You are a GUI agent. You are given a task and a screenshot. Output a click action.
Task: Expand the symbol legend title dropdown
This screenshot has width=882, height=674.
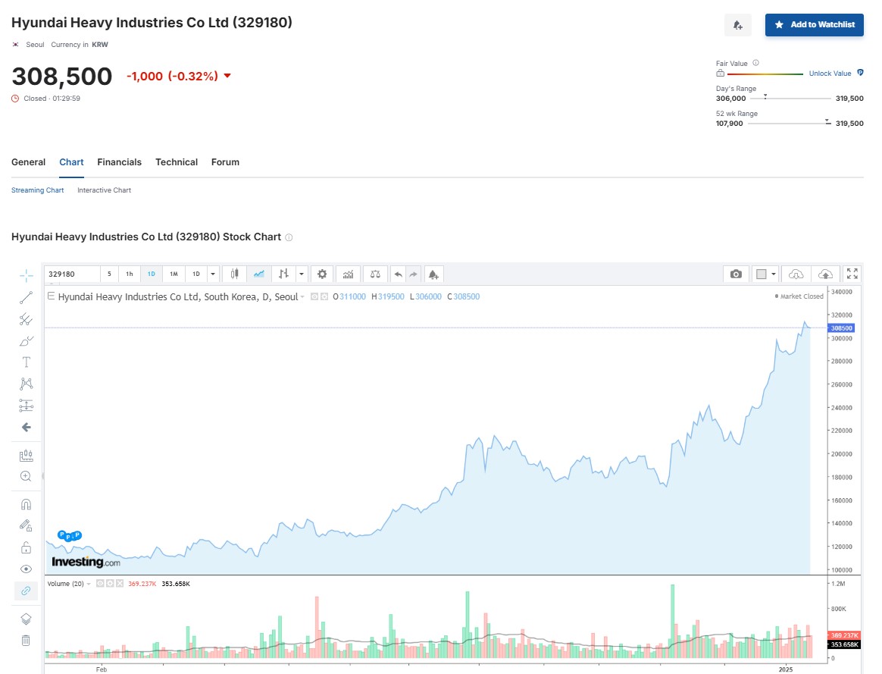coord(302,297)
